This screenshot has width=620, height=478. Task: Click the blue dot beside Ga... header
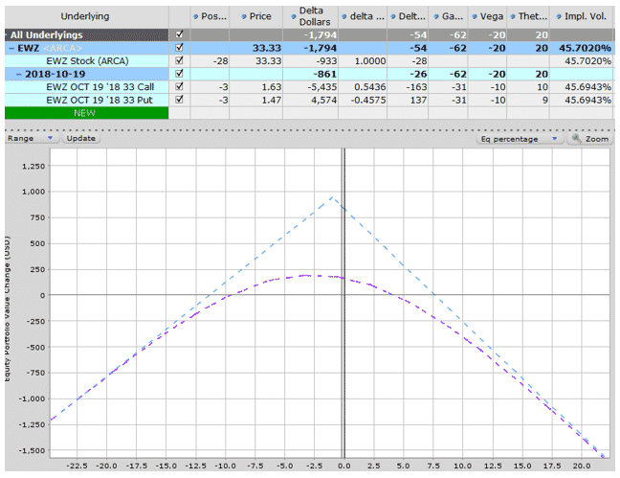point(436,16)
